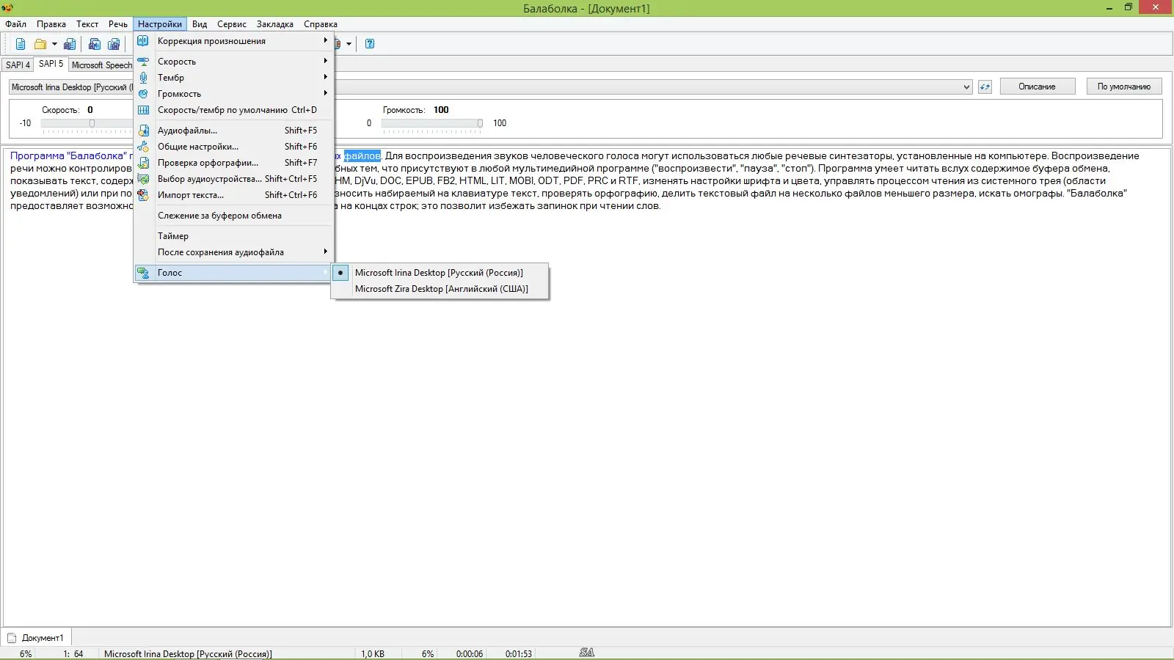Click the Скорость menu icon
This screenshot has width=1174, height=660.
click(143, 62)
